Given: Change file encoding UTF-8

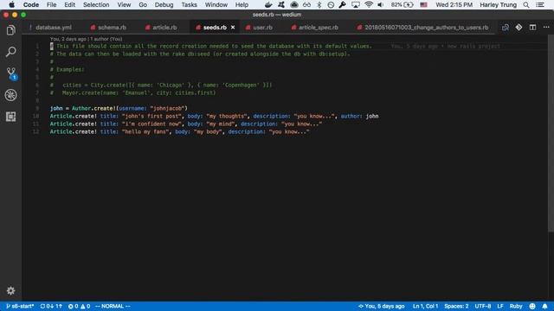Looking at the screenshot, I should (x=483, y=306).
